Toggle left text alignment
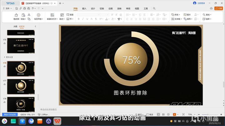 click(x=127, y=19)
